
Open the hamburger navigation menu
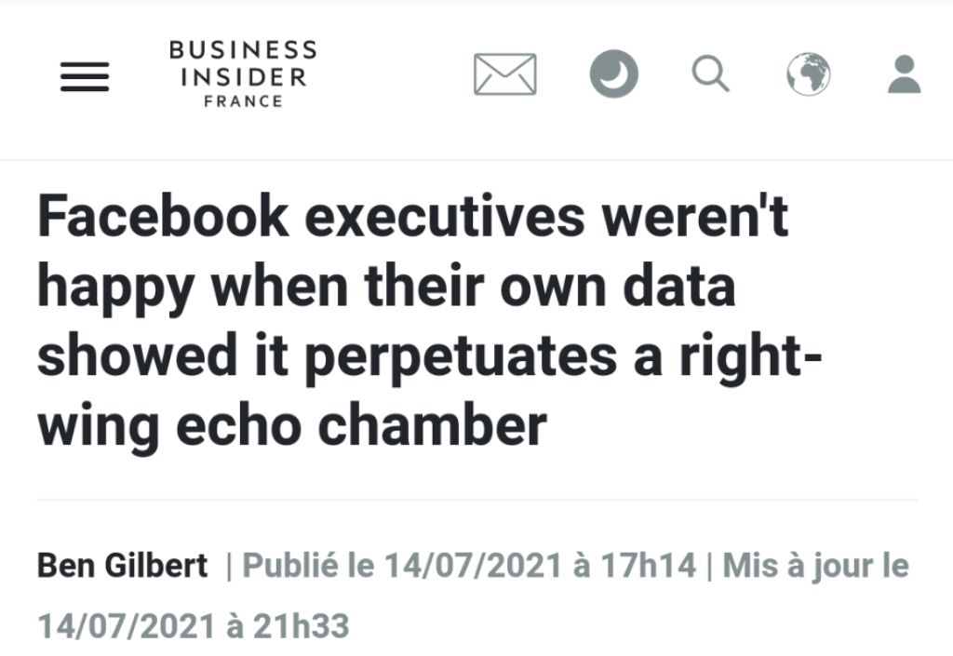(85, 75)
